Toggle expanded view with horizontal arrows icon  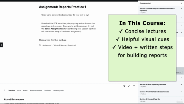click(x=134, y=86)
